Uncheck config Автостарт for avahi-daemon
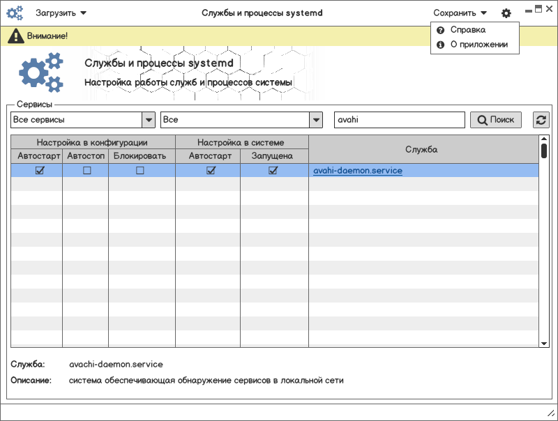This screenshot has width=558, height=421. tap(40, 171)
